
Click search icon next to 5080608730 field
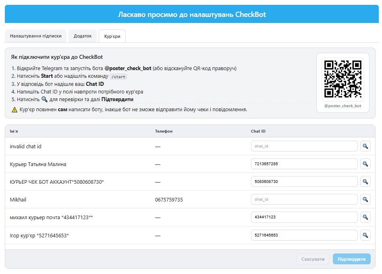pyautogui.click(x=365, y=182)
